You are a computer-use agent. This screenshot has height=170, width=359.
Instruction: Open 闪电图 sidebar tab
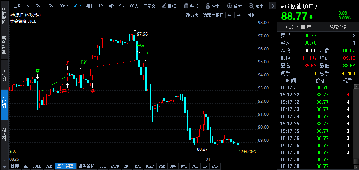(4, 134)
